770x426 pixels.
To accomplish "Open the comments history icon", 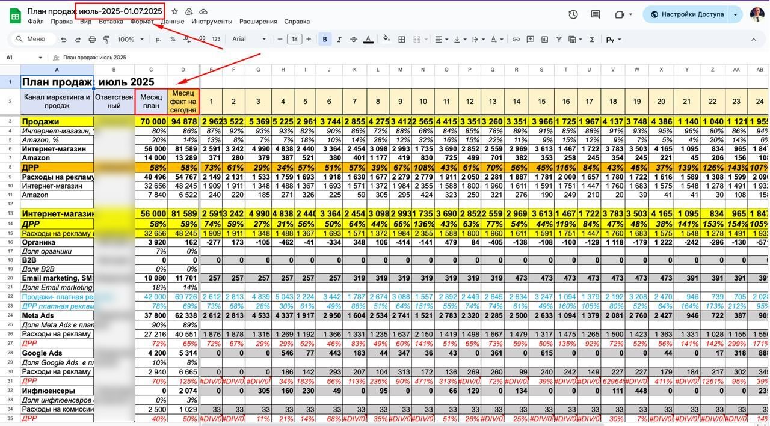I will tap(596, 14).
